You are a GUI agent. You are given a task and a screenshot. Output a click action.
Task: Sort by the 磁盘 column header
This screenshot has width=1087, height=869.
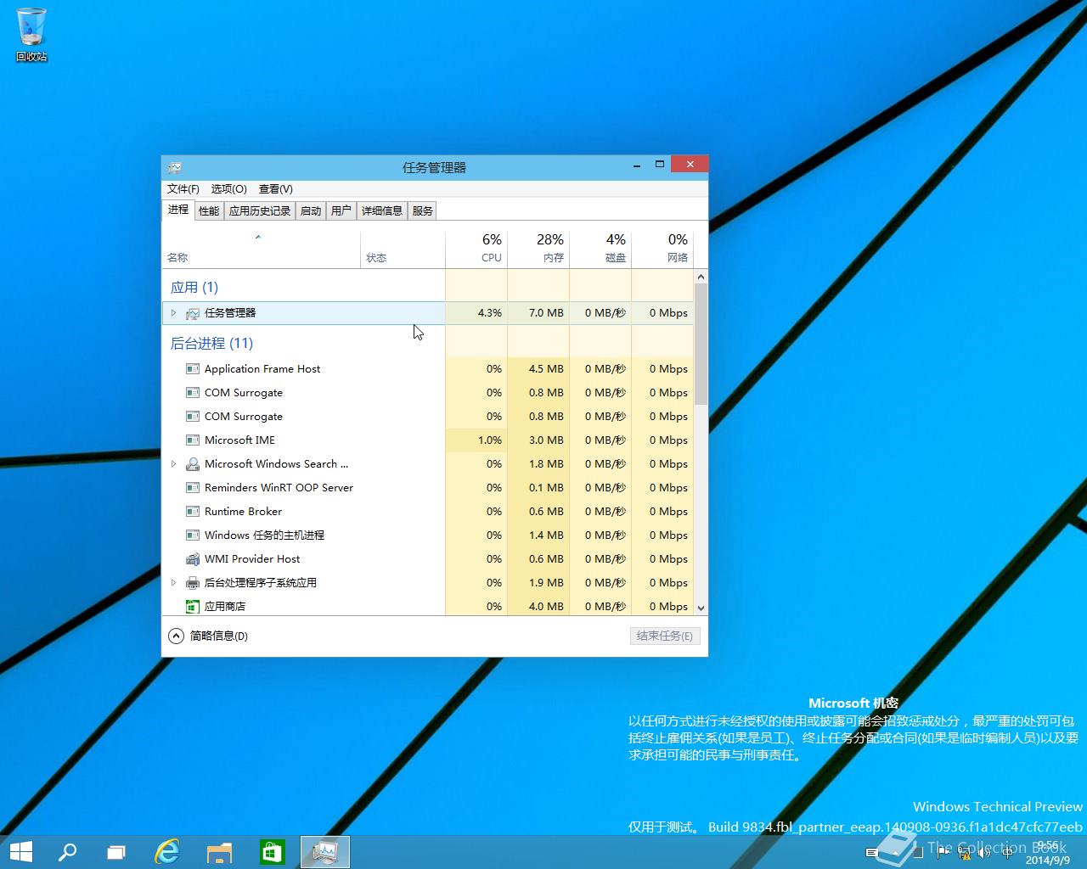point(600,249)
